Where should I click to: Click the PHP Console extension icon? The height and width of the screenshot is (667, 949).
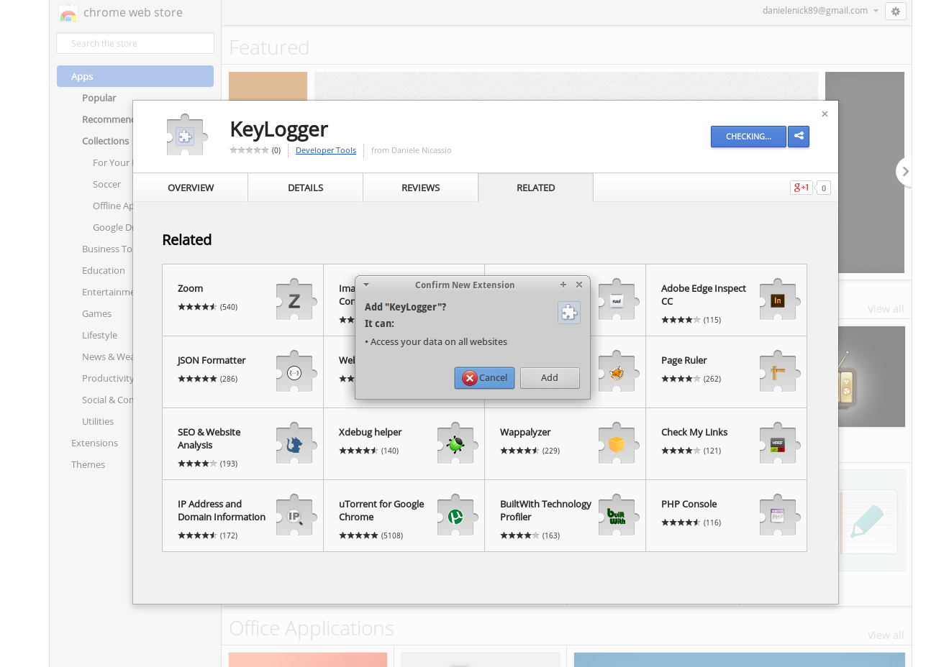[x=778, y=515]
